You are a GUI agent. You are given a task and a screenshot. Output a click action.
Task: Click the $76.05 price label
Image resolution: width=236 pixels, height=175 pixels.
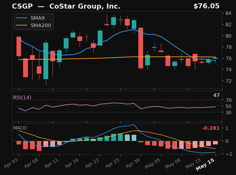206,6
